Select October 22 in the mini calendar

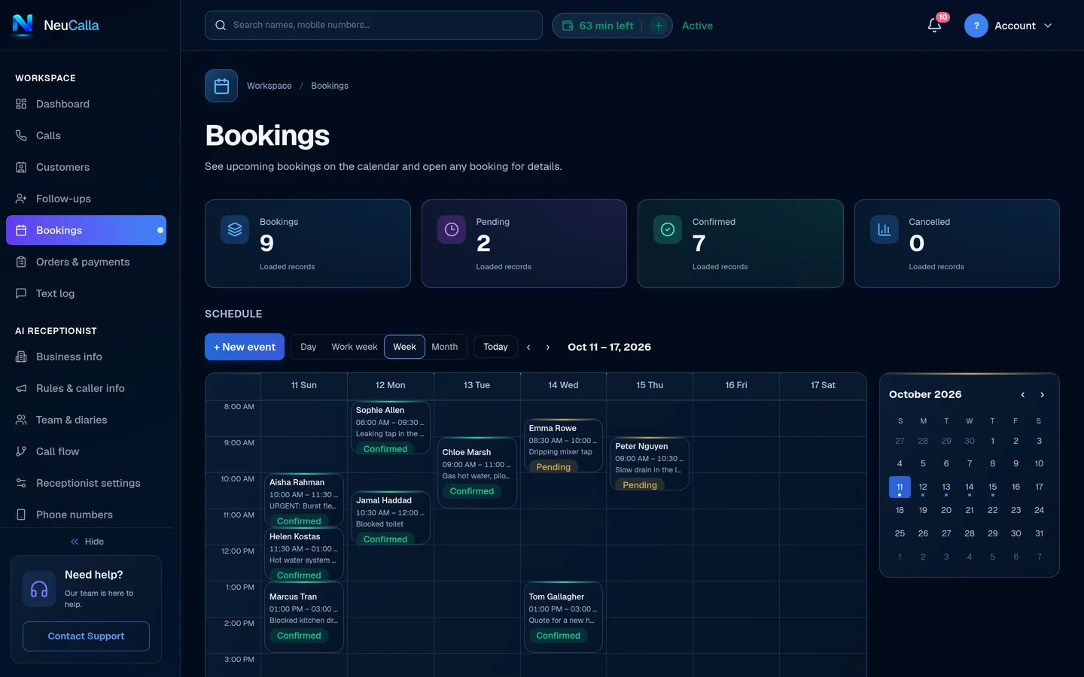(x=993, y=510)
